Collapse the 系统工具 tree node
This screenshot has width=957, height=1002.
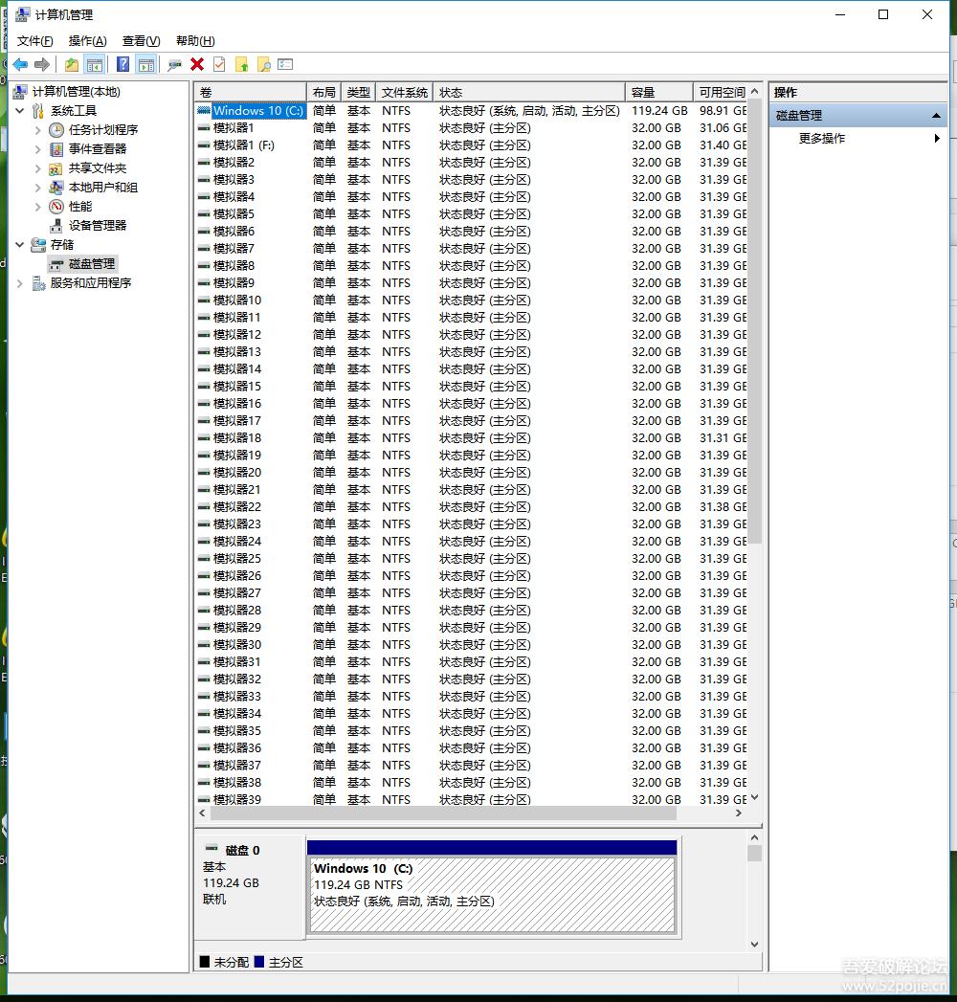20,111
